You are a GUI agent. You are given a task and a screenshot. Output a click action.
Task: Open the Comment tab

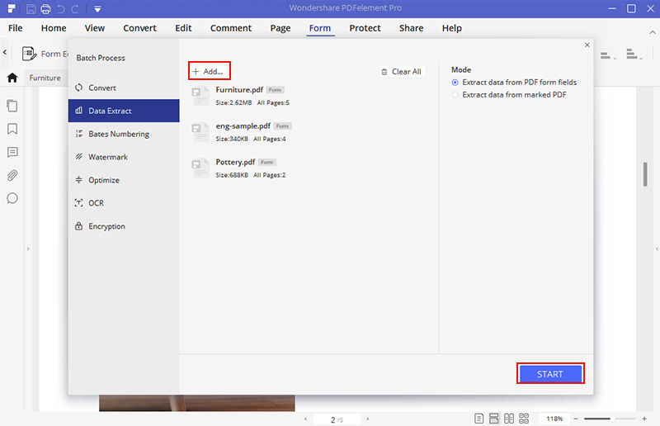coord(231,28)
